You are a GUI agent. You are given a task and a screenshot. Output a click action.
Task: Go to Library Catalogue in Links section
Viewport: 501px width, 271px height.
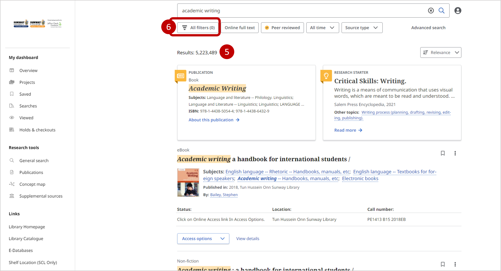[x=26, y=238]
